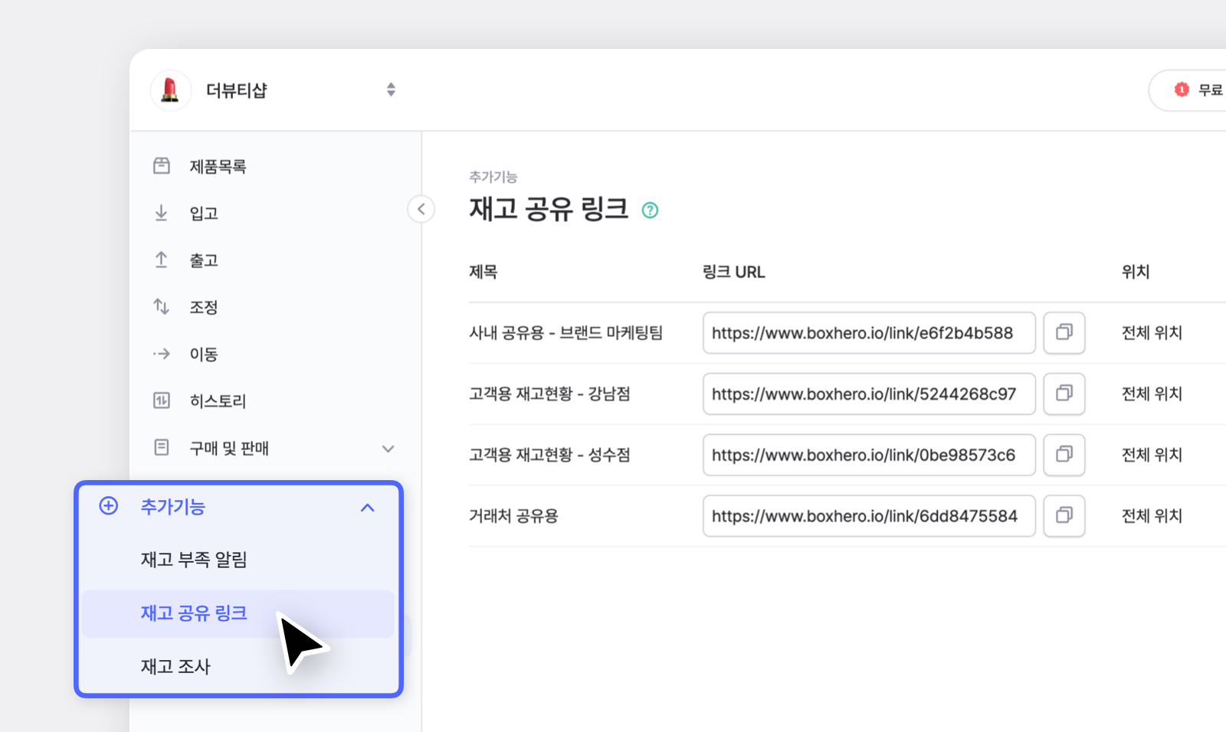The width and height of the screenshot is (1226, 732).
Task: Click the plus icon next to 추가기능
Action: pos(108,506)
